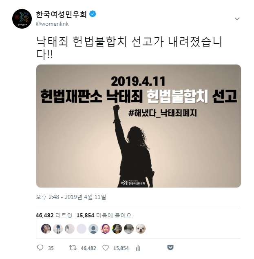The image size is (254, 259).
Task: Like the tweet with the heart icon
Action: (106, 248)
